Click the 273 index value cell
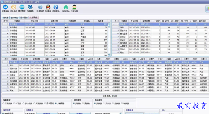 pos(101,24)
